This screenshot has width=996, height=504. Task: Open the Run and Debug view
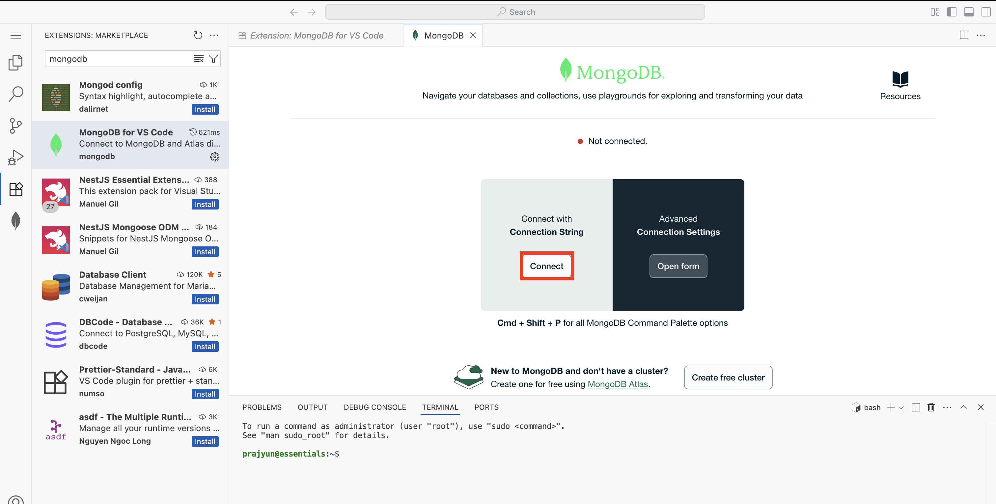pyautogui.click(x=15, y=157)
